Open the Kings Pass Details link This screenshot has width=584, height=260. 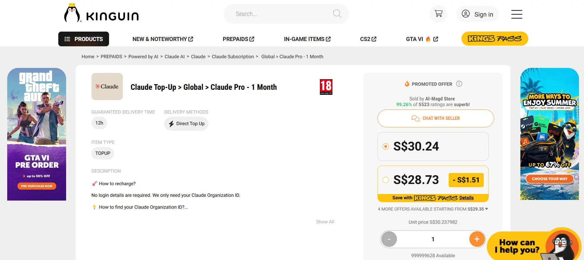tap(467, 198)
